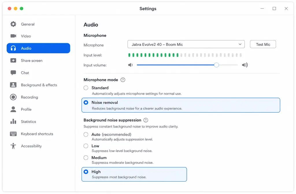The width and height of the screenshot is (296, 194).
Task: Switch to Video settings
Action: (x=38, y=36)
